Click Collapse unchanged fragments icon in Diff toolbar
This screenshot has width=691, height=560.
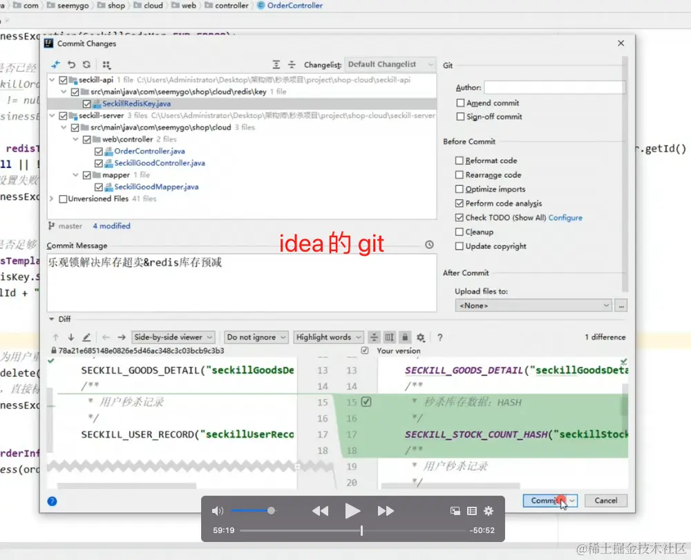tap(374, 337)
